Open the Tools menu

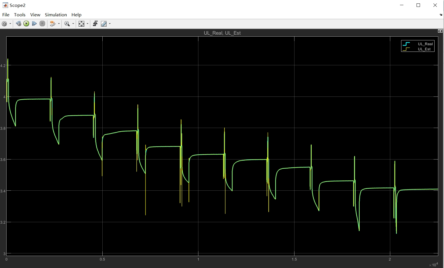pyautogui.click(x=20, y=15)
